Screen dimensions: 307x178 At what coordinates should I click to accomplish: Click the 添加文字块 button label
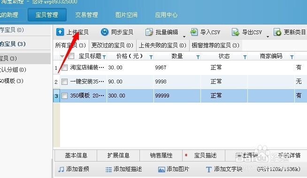(x=228, y=169)
